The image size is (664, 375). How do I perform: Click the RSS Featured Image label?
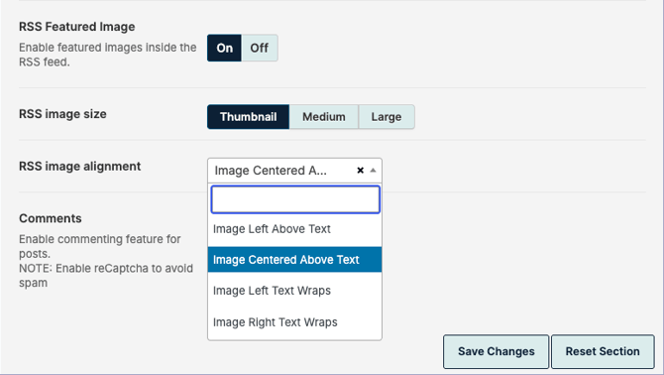pos(77,27)
